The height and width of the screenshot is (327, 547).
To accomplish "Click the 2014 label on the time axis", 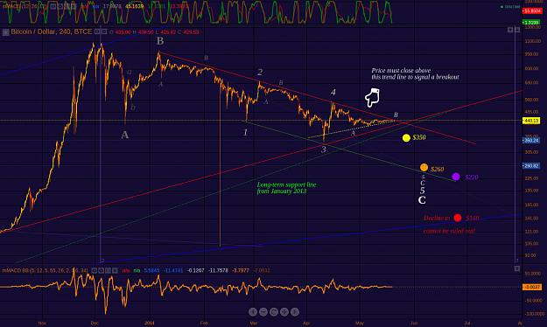I will click(150, 323).
